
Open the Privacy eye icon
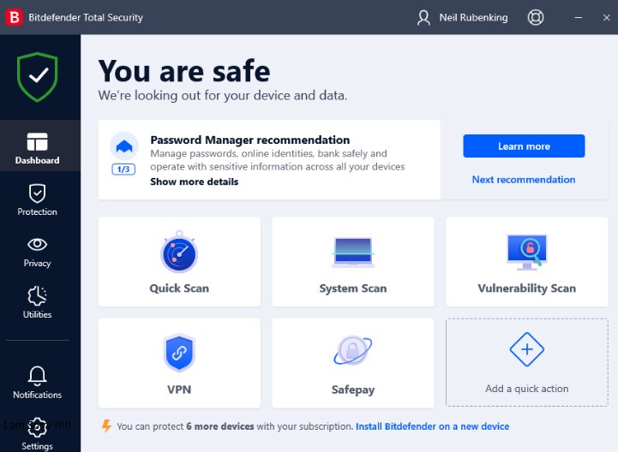[x=38, y=245]
